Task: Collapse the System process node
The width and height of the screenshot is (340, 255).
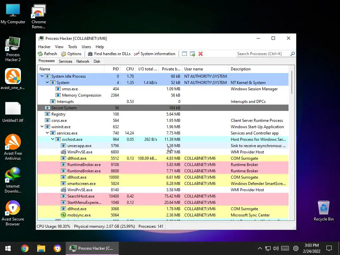Action: coord(47,82)
